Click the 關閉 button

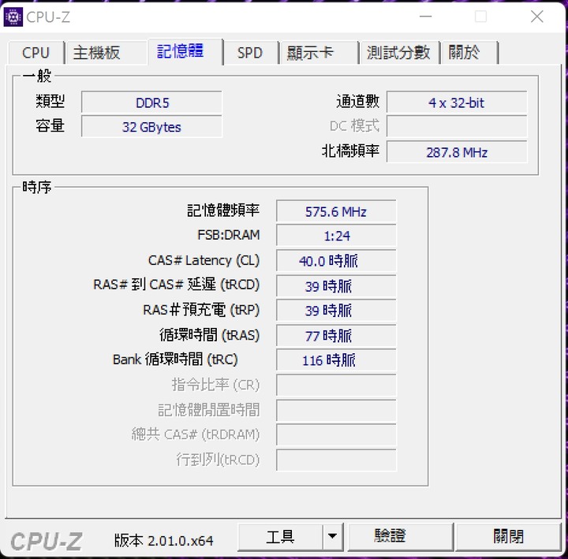pyautogui.click(x=508, y=537)
